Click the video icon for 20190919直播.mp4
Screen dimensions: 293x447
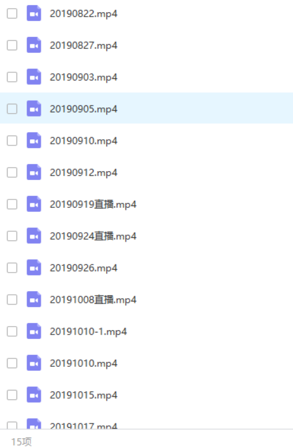[x=34, y=204]
